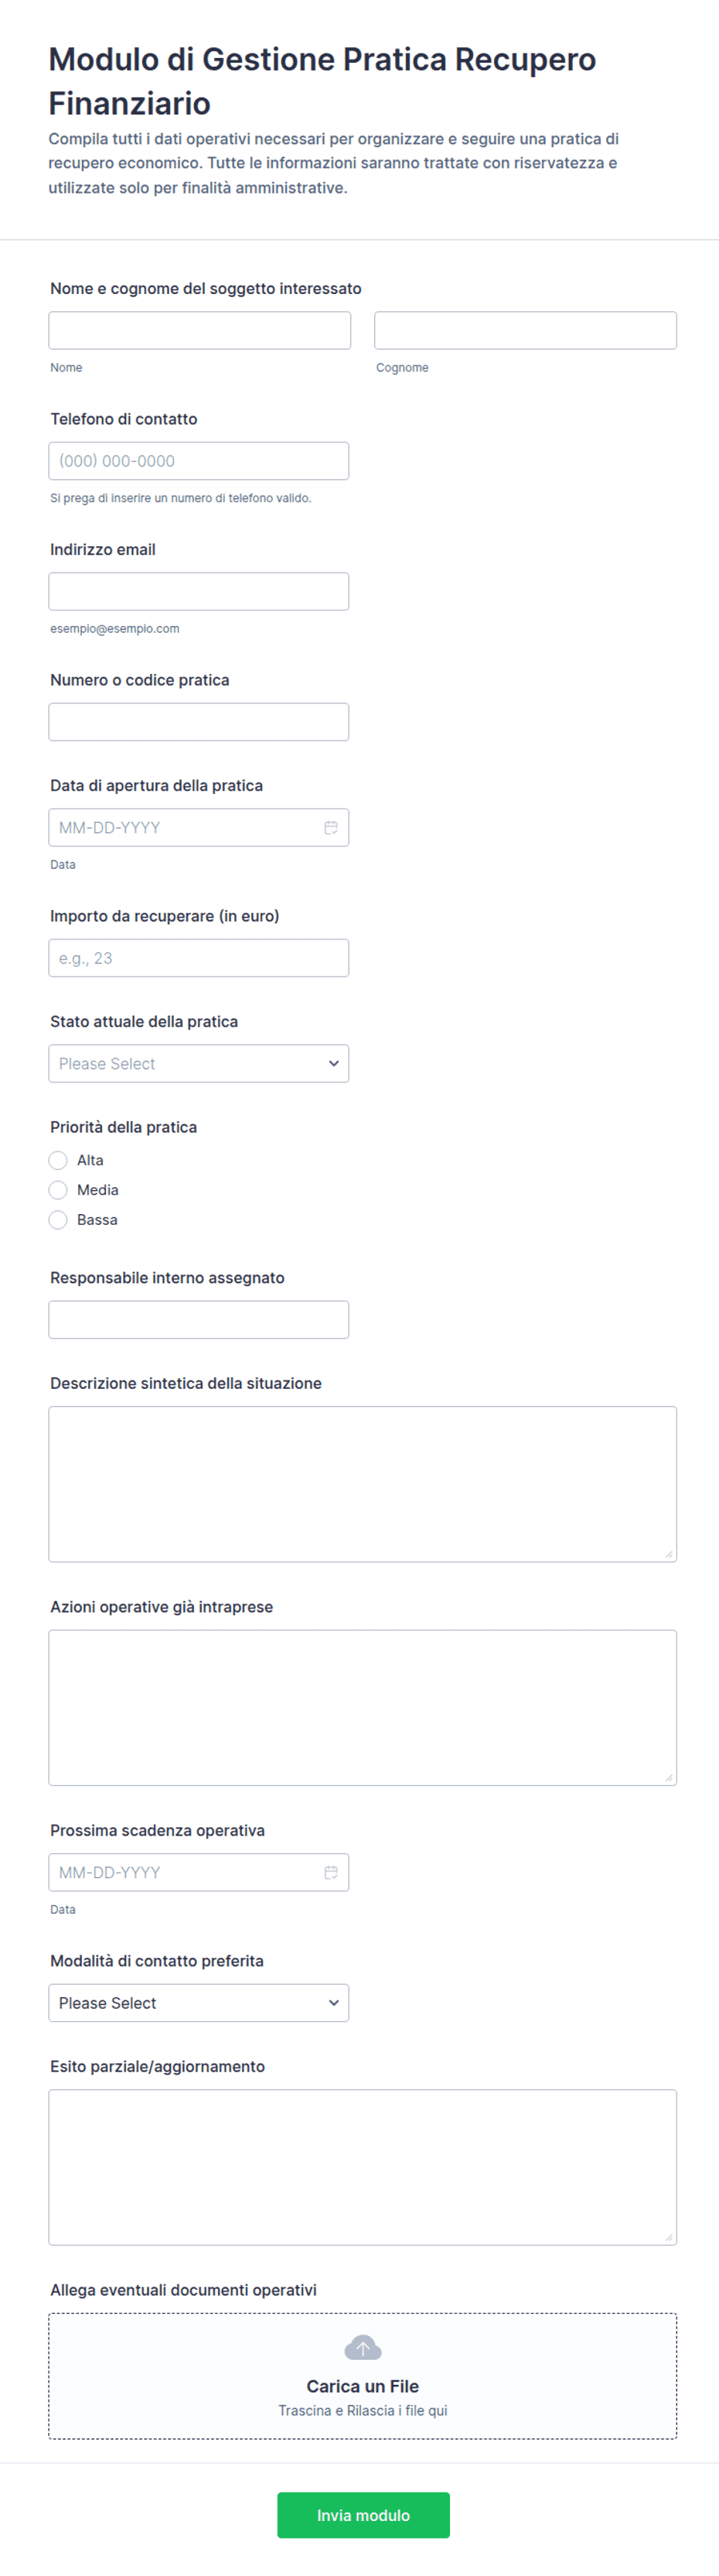
Task: Expand the Modalità di contatto preferita dropdown
Action: [199, 2003]
